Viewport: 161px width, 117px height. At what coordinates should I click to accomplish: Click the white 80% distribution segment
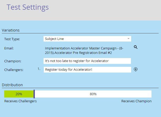93,94
